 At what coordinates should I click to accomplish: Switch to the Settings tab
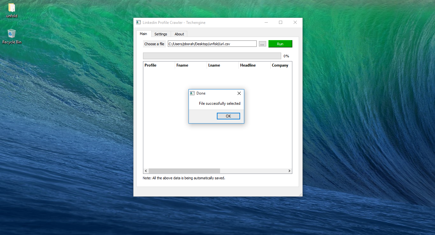160,34
